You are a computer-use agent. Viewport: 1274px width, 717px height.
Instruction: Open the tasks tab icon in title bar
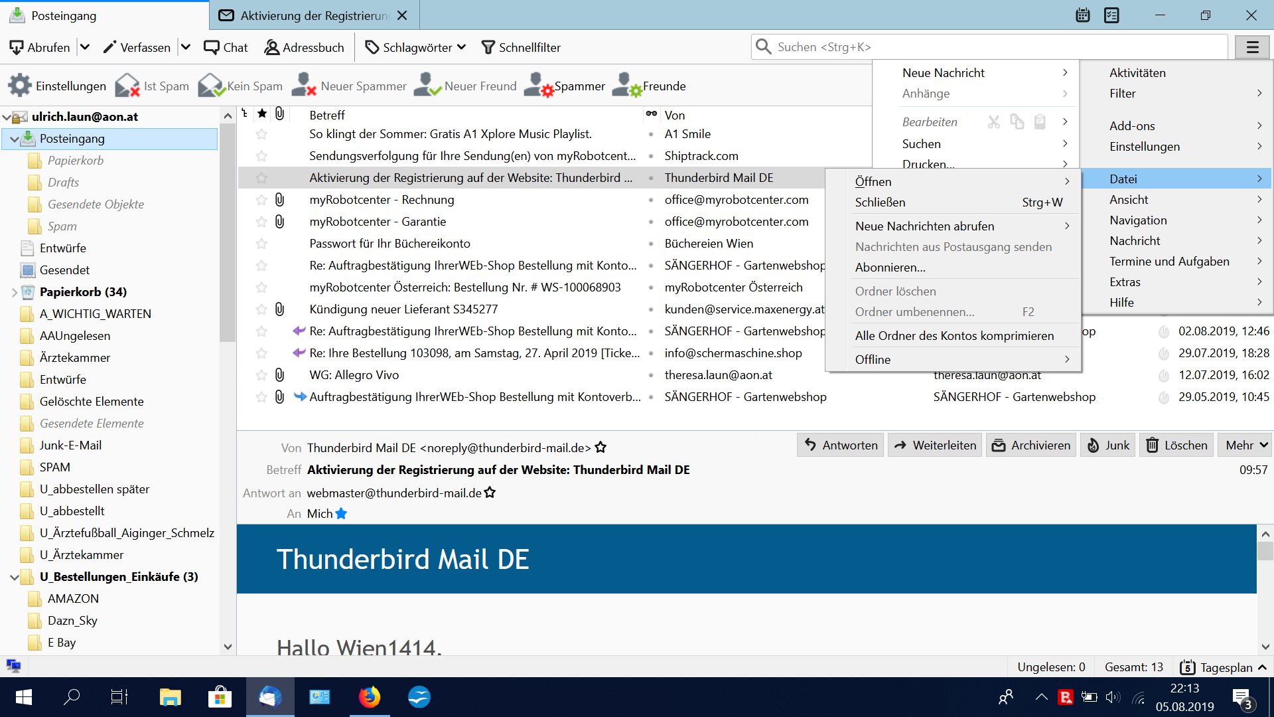[x=1111, y=15]
